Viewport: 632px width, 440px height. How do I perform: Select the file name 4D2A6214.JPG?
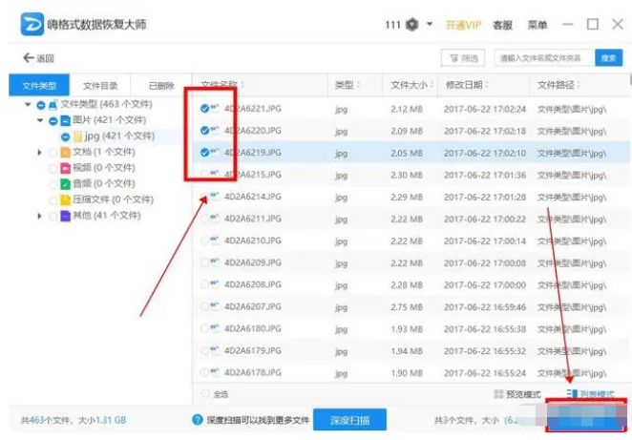[253, 197]
